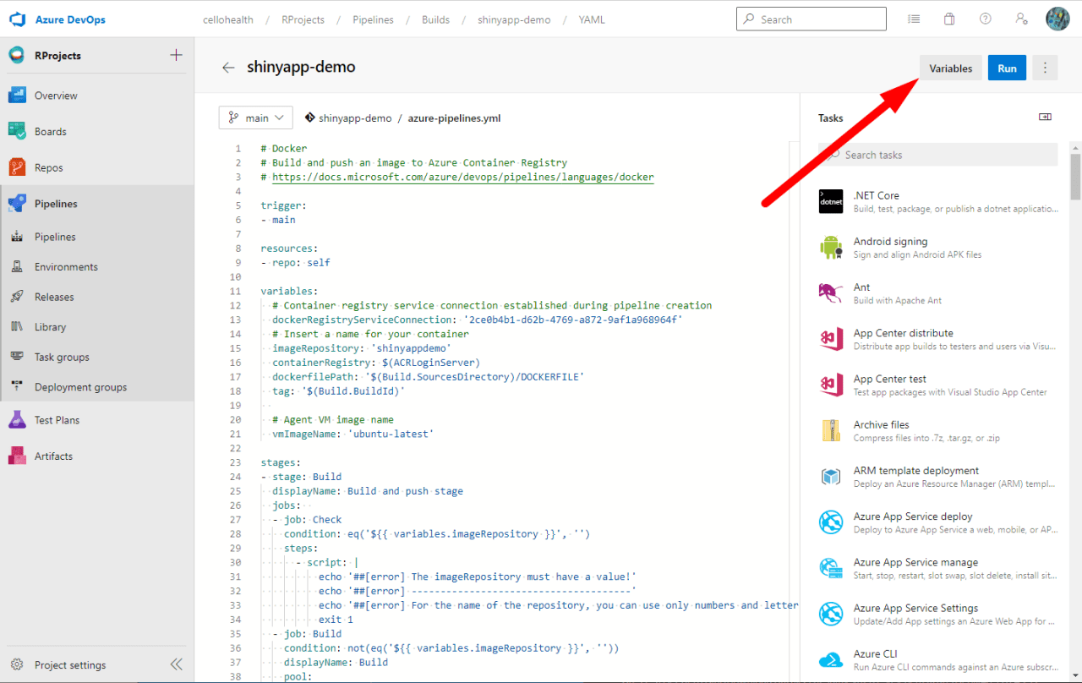Open the Variables panel
This screenshot has height=683, width=1082.
pyautogui.click(x=951, y=67)
